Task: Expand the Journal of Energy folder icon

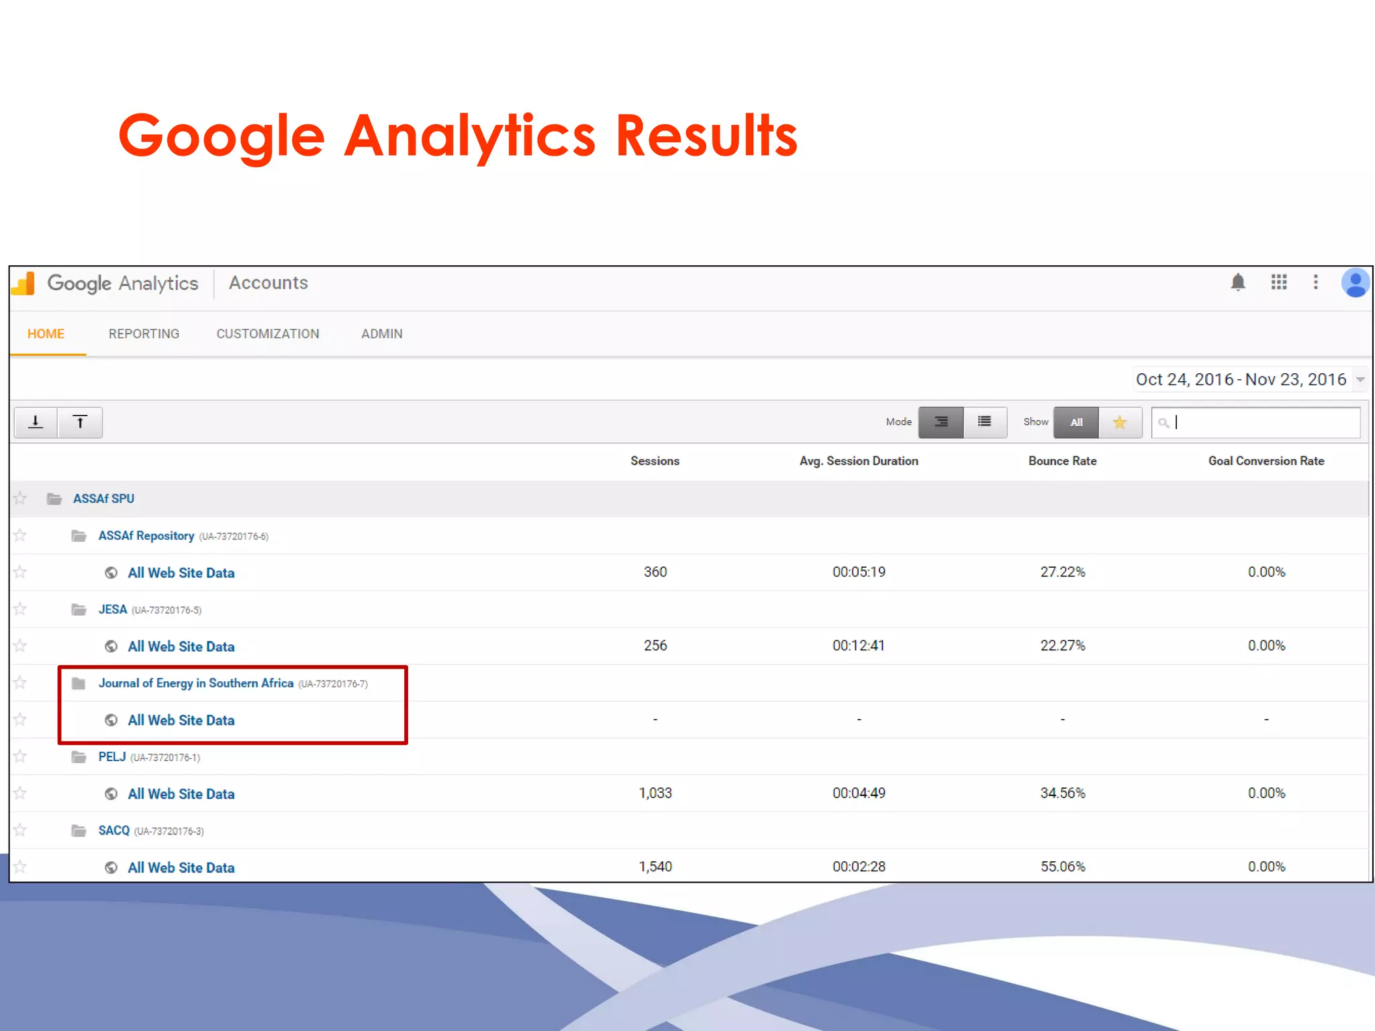Action: pyautogui.click(x=79, y=683)
